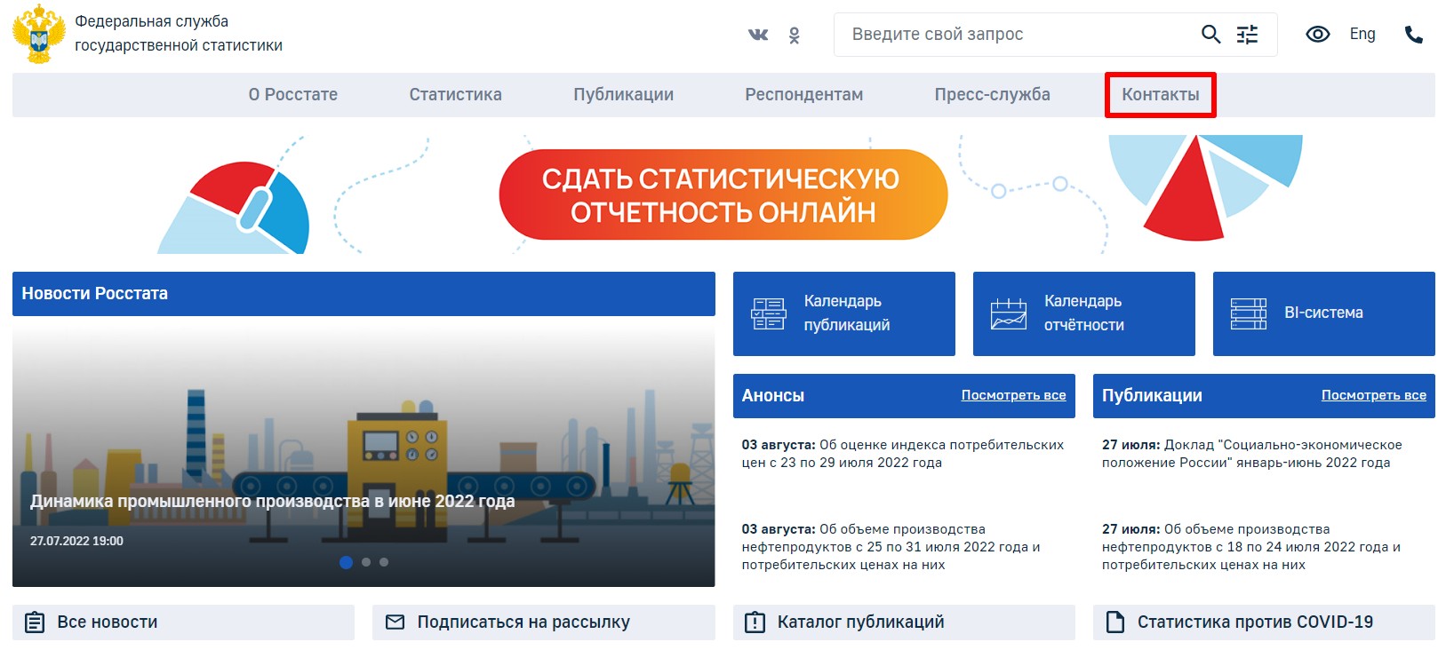Open the 'О Росстате' menu

(293, 94)
